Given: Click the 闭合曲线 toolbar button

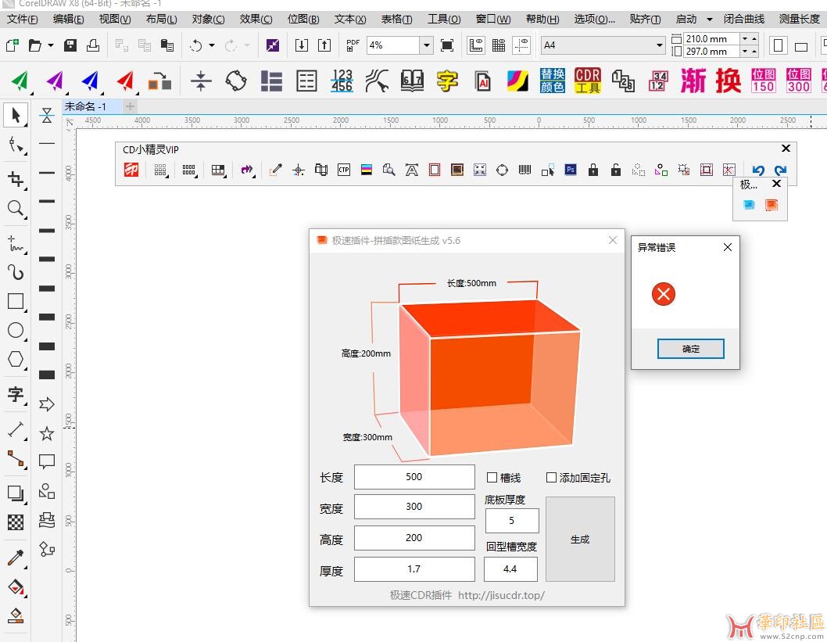Looking at the screenshot, I should [x=743, y=20].
